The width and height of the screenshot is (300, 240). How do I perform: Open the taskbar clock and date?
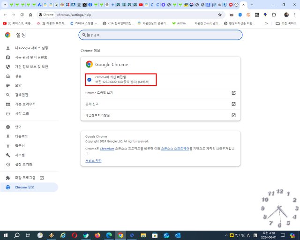pyautogui.click(x=269, y=235)
